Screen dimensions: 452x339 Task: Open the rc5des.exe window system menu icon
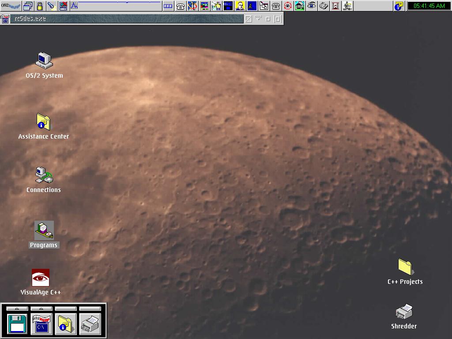point(5,19)
